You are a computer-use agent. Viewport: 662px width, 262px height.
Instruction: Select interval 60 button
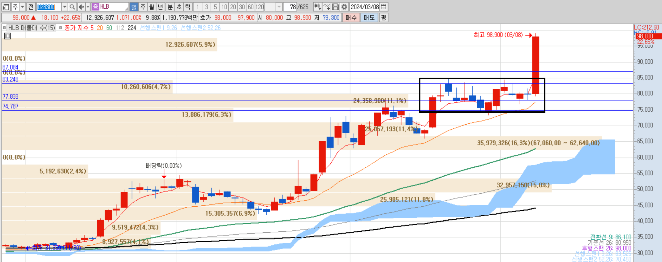[251, 7]
